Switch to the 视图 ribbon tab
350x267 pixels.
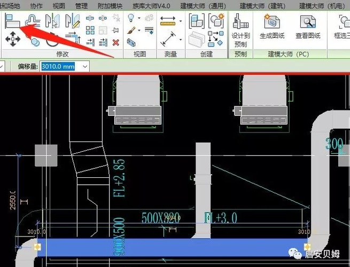click(x=59, y=6)
